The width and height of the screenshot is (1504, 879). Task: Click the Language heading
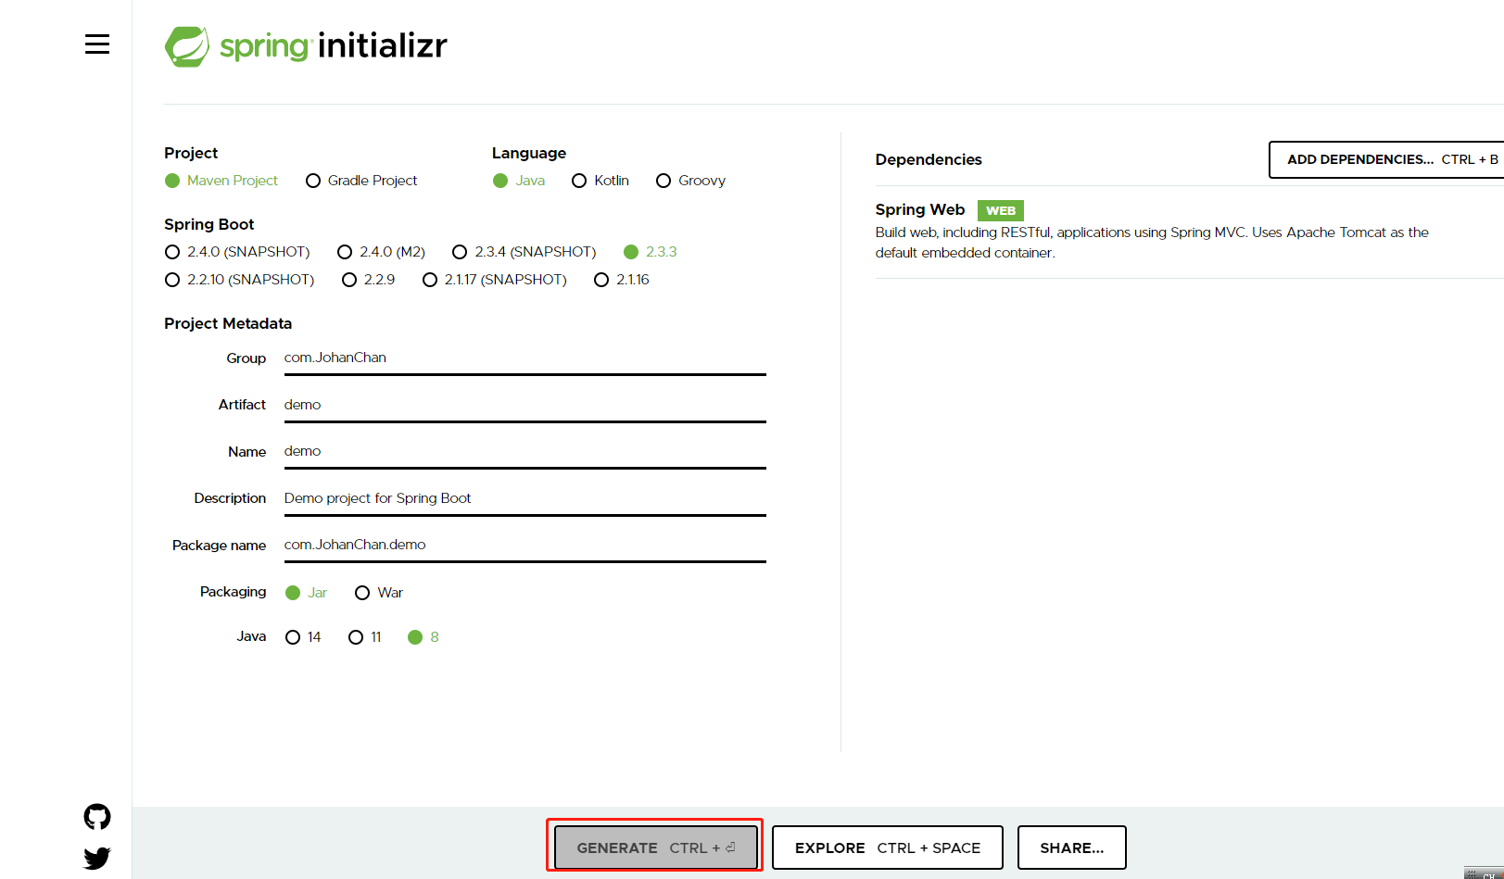[529, 153]
